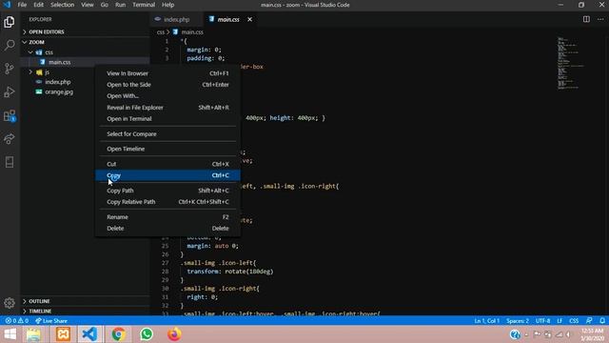Open the Help menu
The width and height of the screenshot is (609, 343).
tap(167, 5)
